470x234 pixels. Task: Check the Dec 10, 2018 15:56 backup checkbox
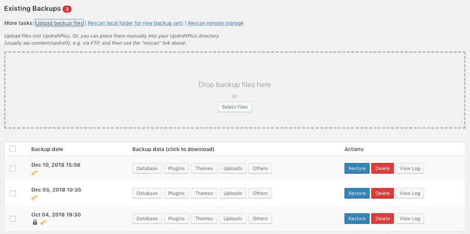[x=12, y=168]
